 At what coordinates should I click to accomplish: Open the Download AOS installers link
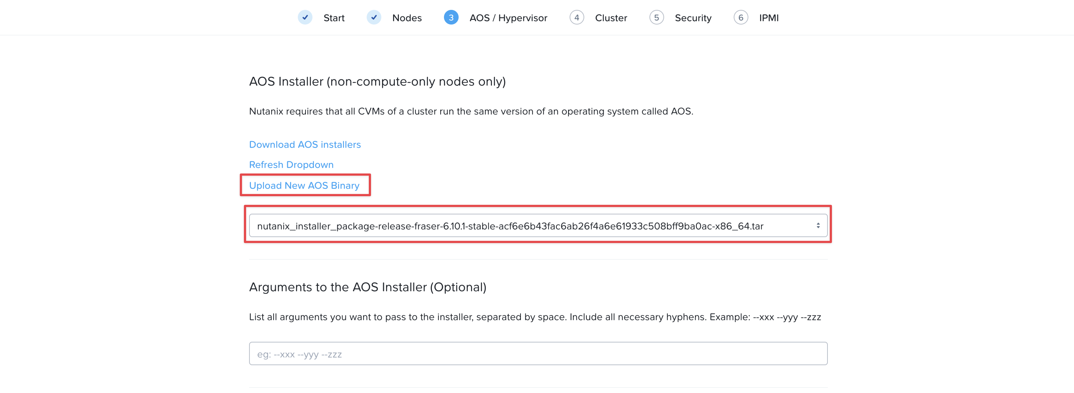305,145
